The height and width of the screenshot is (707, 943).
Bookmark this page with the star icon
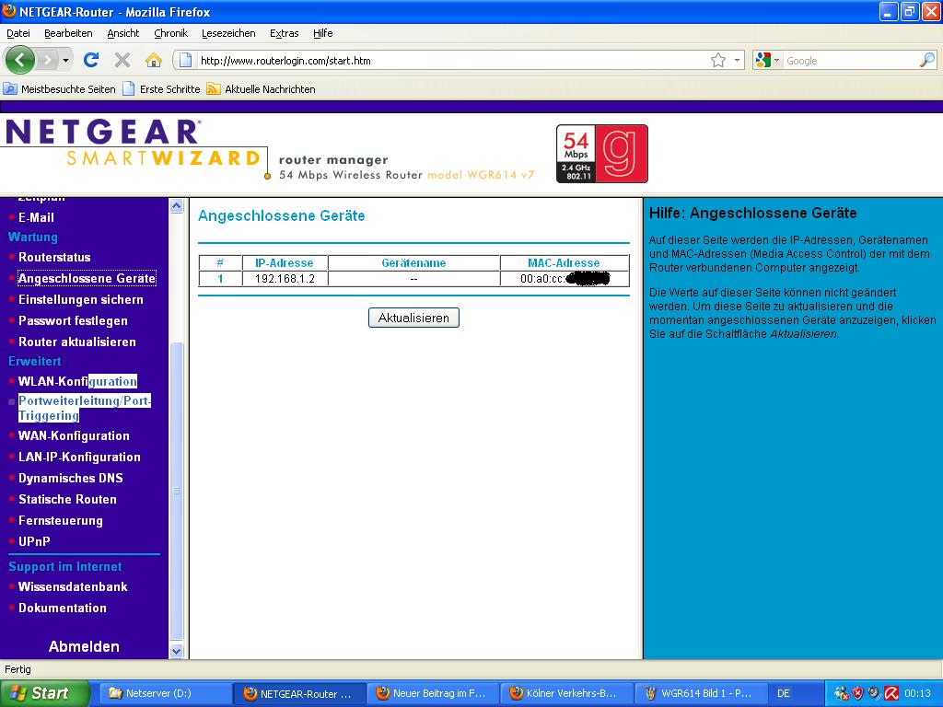point(718,60)
